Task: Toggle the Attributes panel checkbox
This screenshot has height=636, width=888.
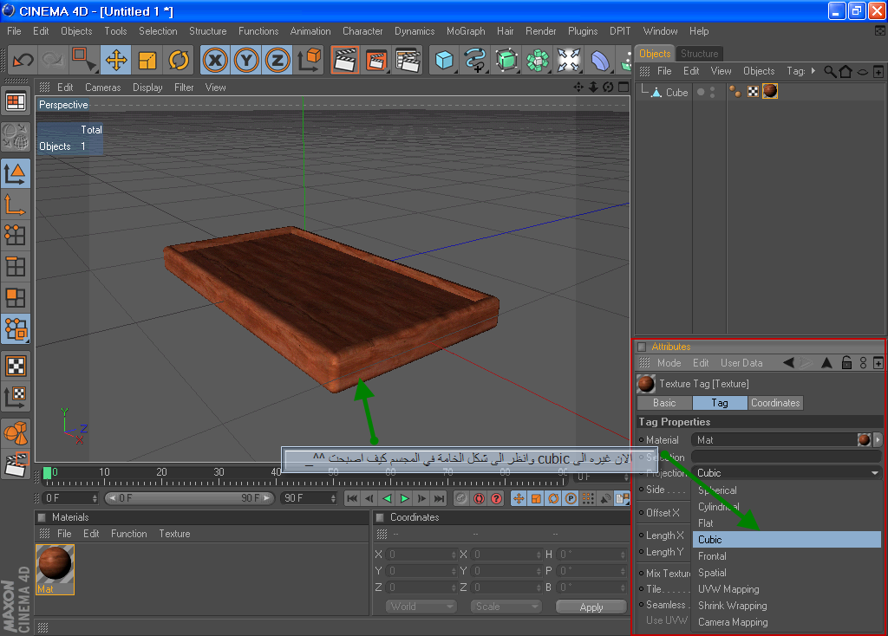Action: [x=642, y=347]
